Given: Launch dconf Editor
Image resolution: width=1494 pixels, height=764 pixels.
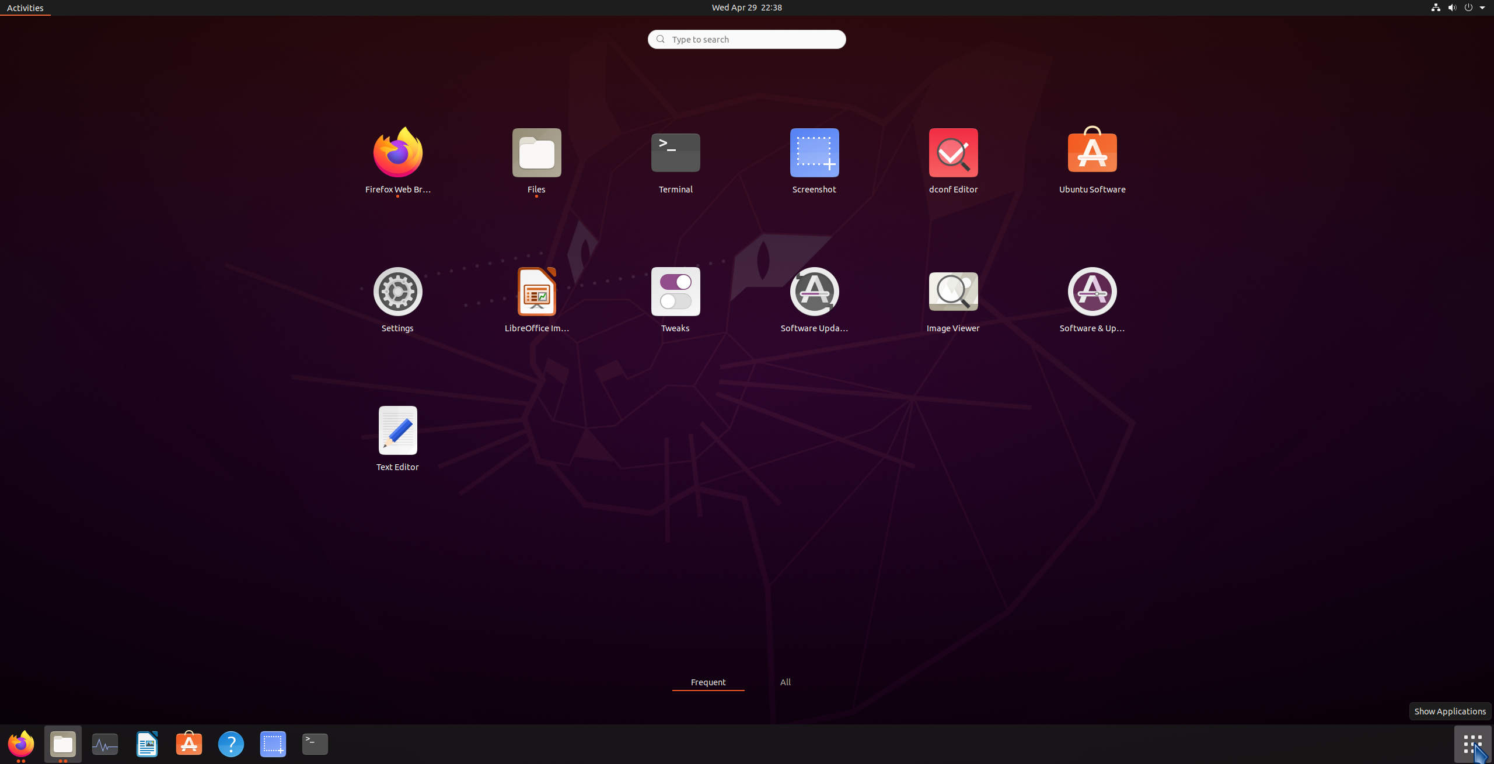Looking at the screenshot, I should (x=953, y=153).
